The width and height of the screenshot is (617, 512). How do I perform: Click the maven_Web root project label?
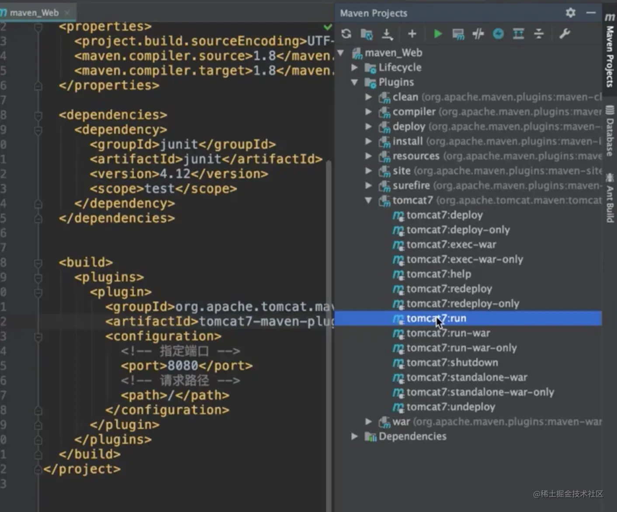(393, 53)
